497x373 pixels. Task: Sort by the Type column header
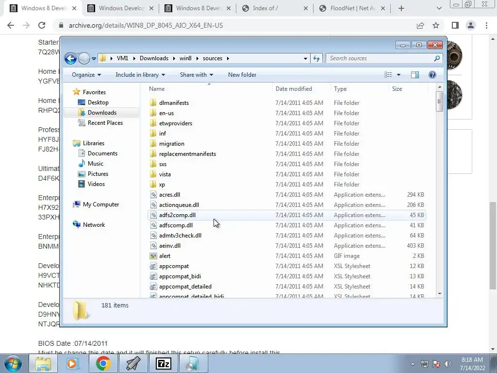360,89
